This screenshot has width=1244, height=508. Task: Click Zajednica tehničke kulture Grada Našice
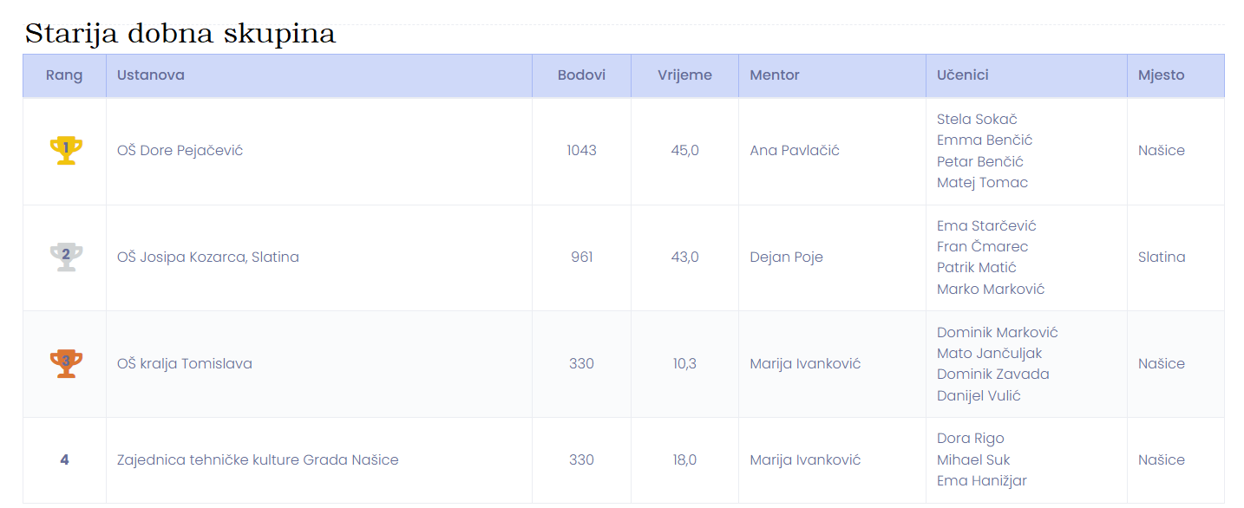click(x=258, y=459)
